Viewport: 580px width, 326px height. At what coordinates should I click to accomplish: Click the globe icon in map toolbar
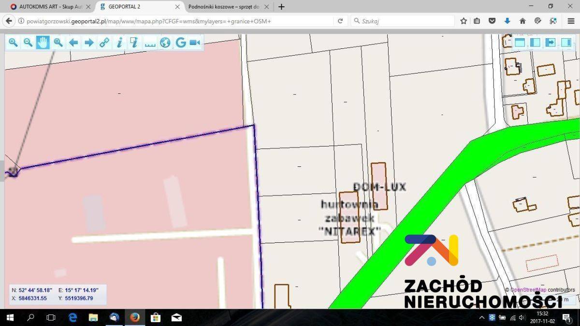165,43
